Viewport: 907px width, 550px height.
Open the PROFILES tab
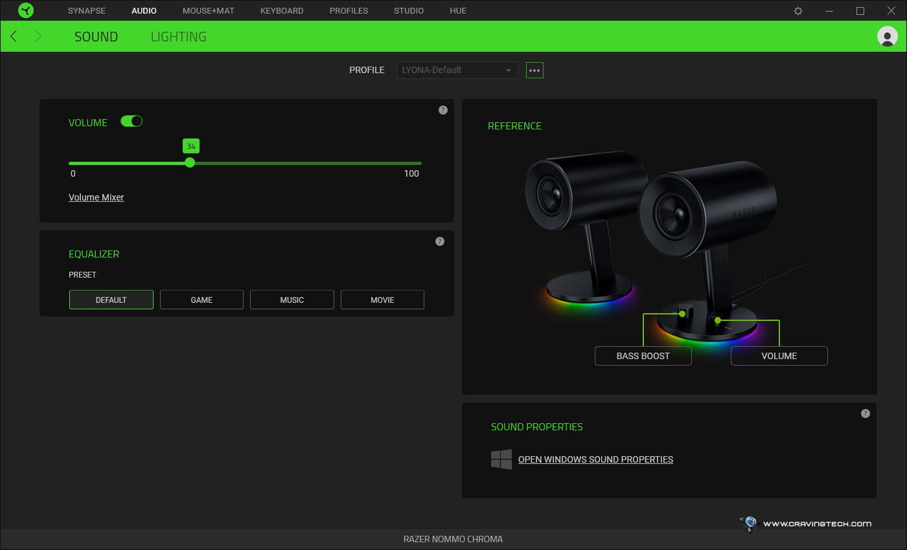tap(349, 11)
